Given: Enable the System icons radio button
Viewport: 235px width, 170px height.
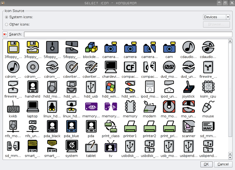Looking at the screenshot, I should 7,17.
